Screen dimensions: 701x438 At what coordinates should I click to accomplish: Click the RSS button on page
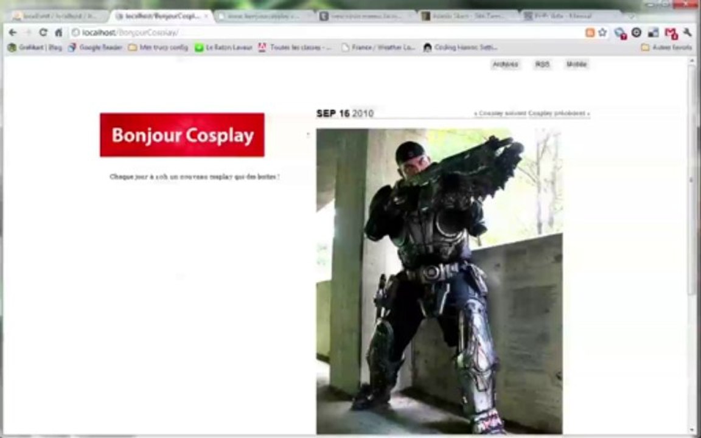point(542,64)
